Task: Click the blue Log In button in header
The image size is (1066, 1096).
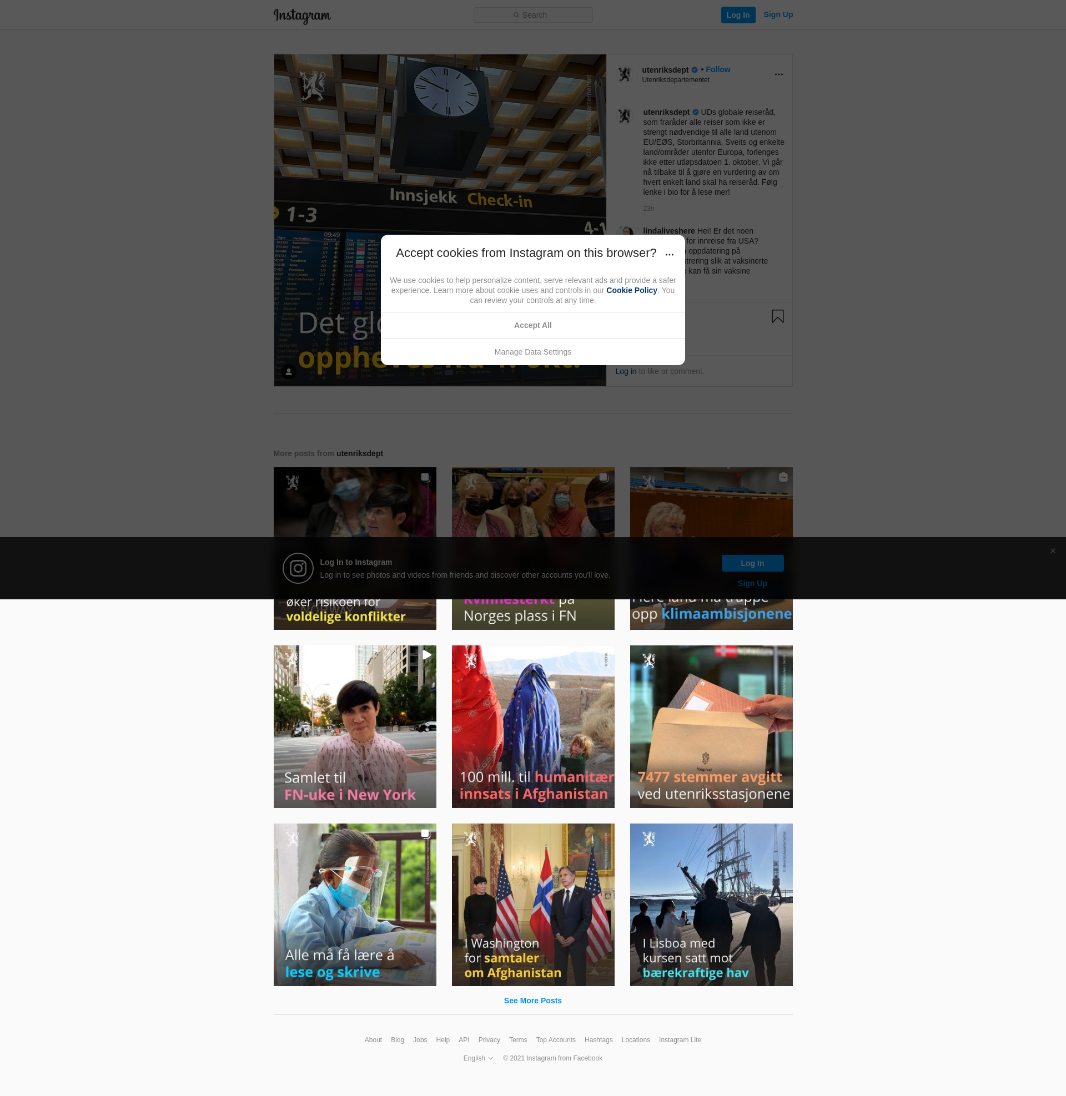Action: pos(737,15)
